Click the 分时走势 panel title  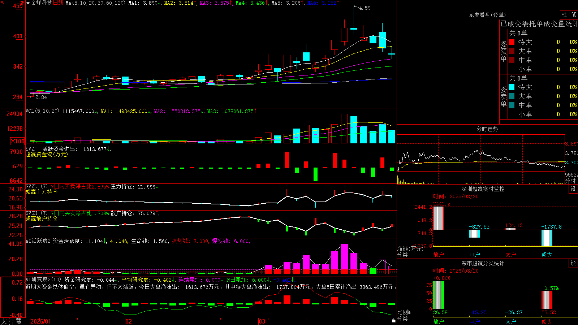(x=487, y=129)
